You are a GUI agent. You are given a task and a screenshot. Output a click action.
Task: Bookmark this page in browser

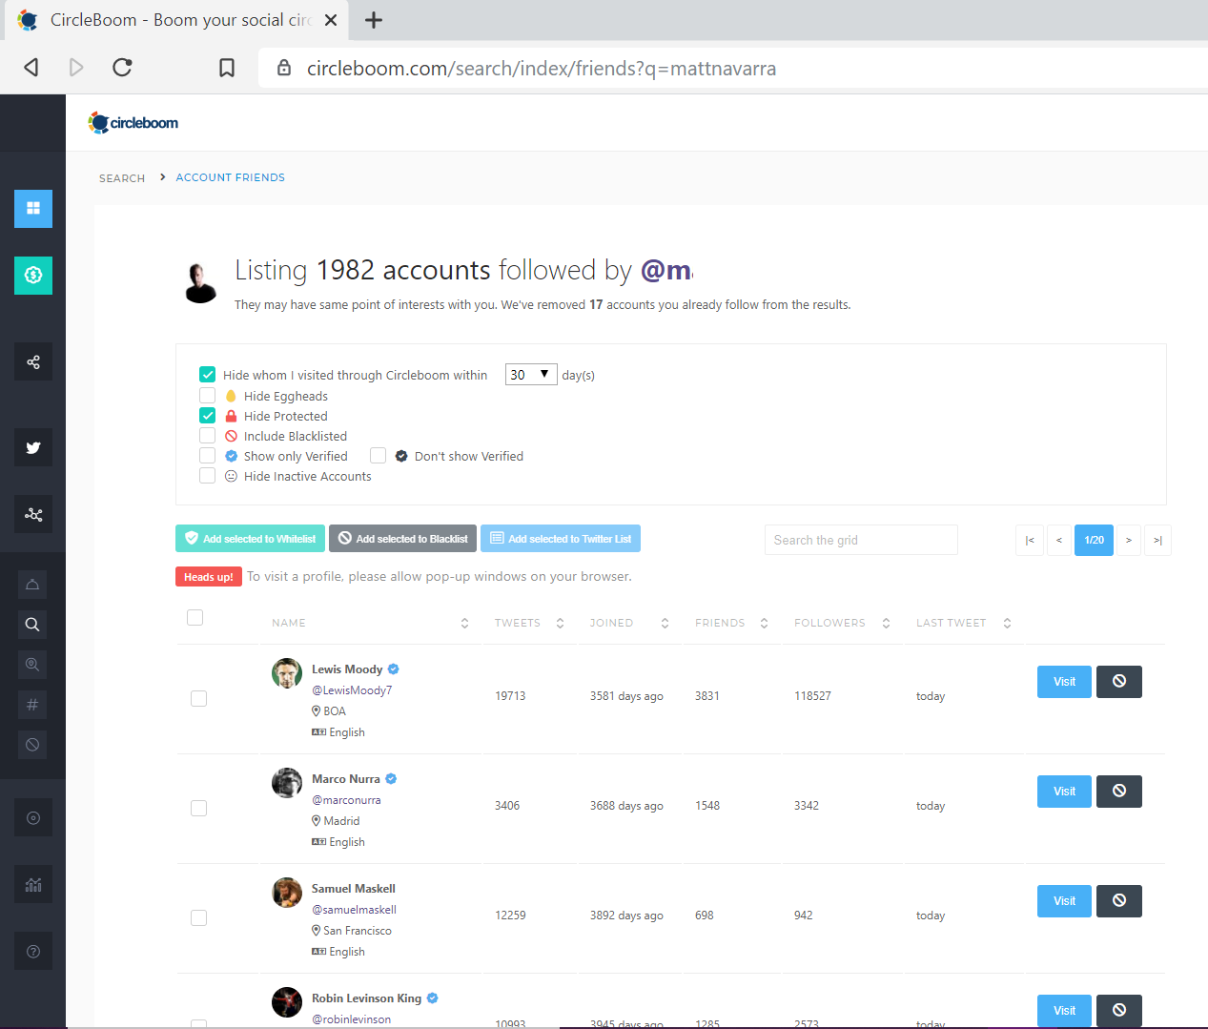point(227,68)
